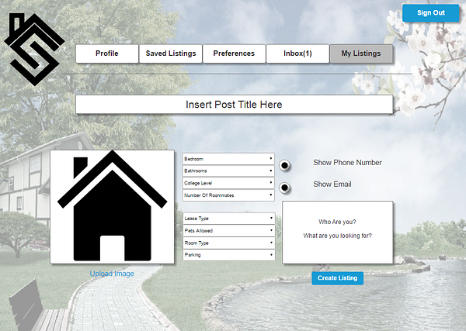Click the Who Are you description box
The width and height of the screenshot is (466, 331).
click(337, 233)
